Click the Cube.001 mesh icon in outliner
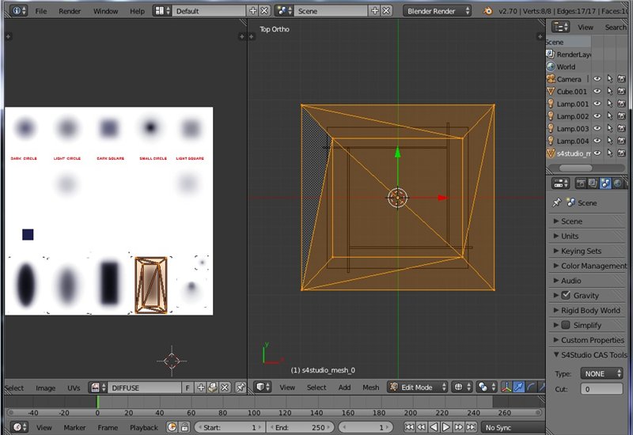The image size is (633, 435). pyautogui.click(x=552, y=92)
